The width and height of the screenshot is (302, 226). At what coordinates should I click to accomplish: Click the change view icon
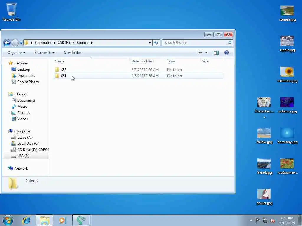pos(200,53)
